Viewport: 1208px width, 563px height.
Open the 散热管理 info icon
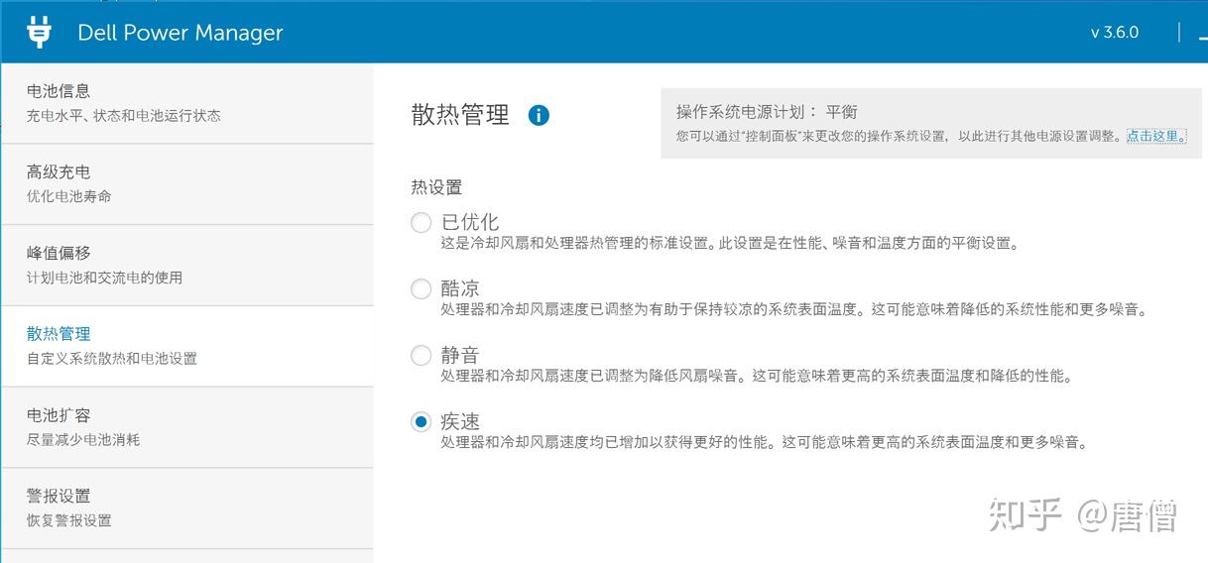[539, 115]
